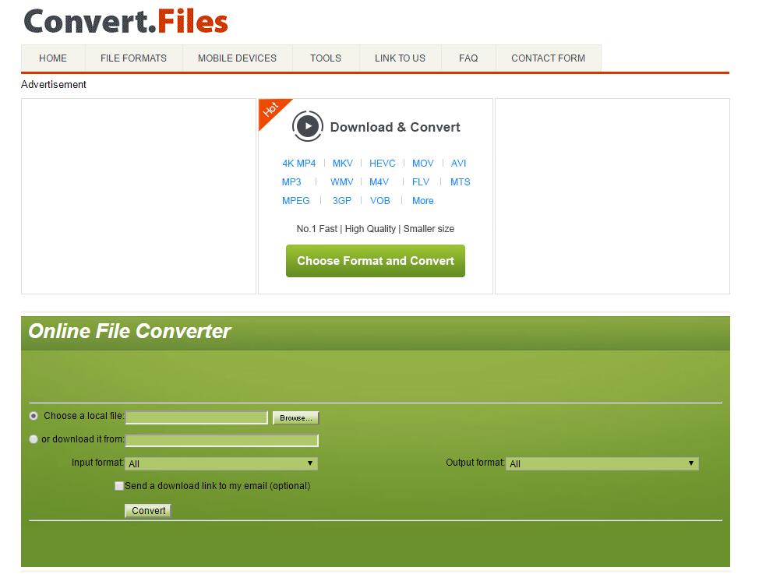Click the Convert.Files logo
The width and height of the screenshot is (773, 581).
[125, 22]
